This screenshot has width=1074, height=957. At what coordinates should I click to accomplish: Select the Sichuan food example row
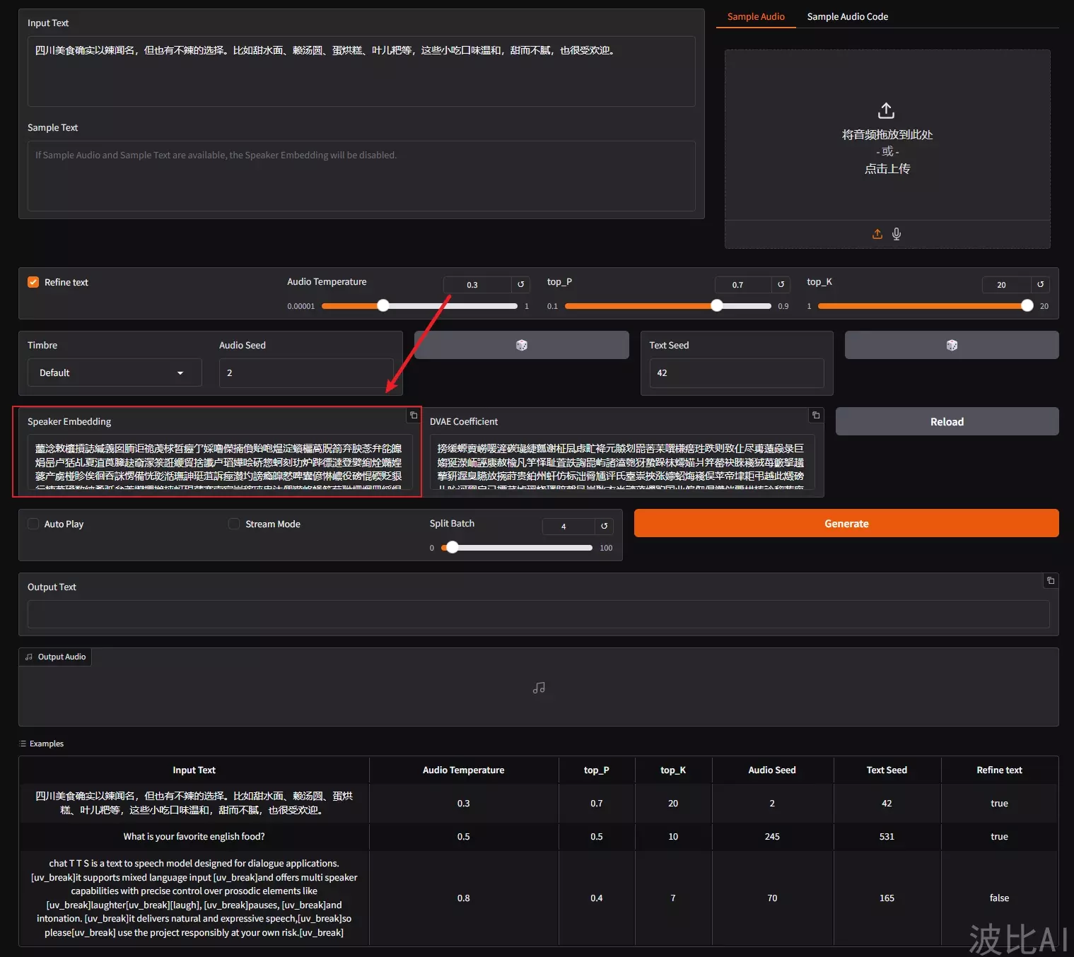click(538, 803)
